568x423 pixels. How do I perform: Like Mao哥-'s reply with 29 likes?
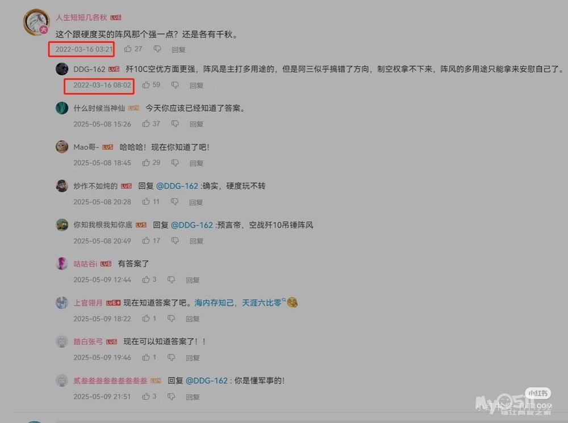[146, 163]
